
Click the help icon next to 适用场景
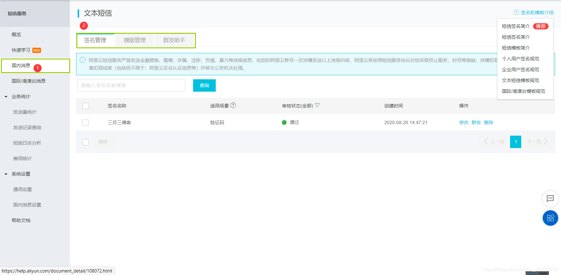(233, 105)
